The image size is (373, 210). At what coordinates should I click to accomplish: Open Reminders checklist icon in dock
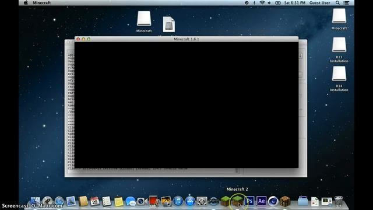click(x=107, y=201)
